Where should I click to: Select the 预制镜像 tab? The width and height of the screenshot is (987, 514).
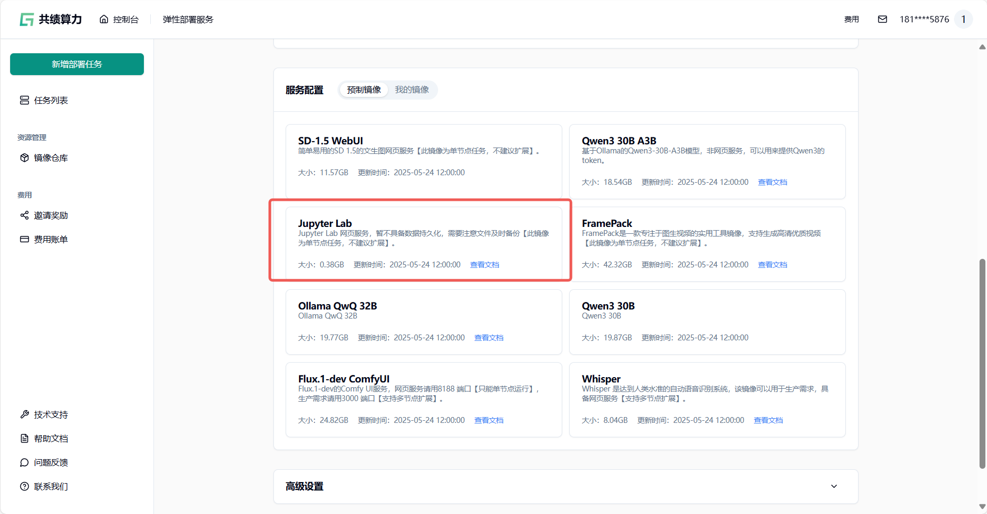tap(364, 89)
